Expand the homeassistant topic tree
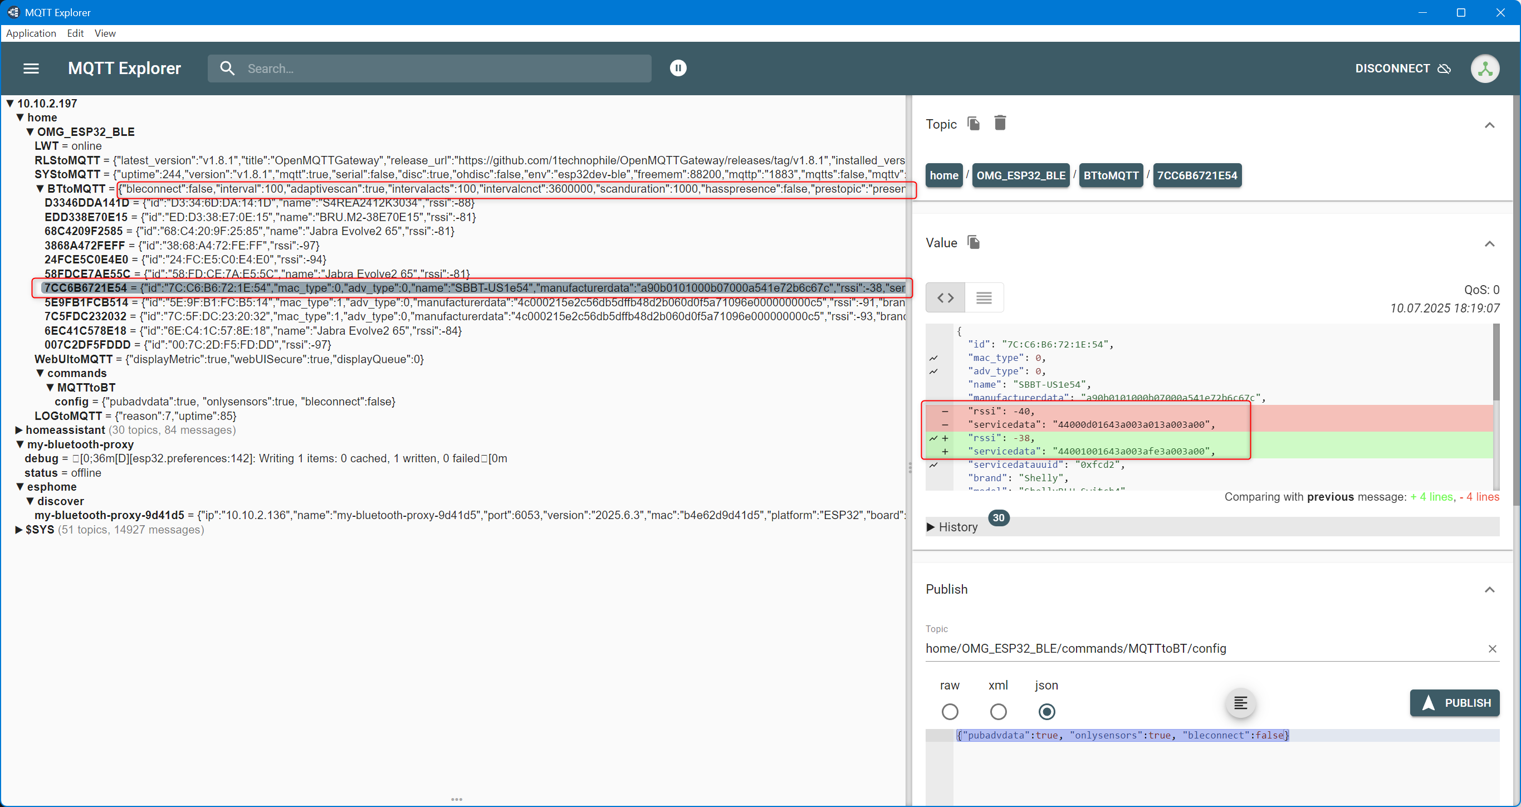This screenshot has width=1521, height=807. point(19,430)
